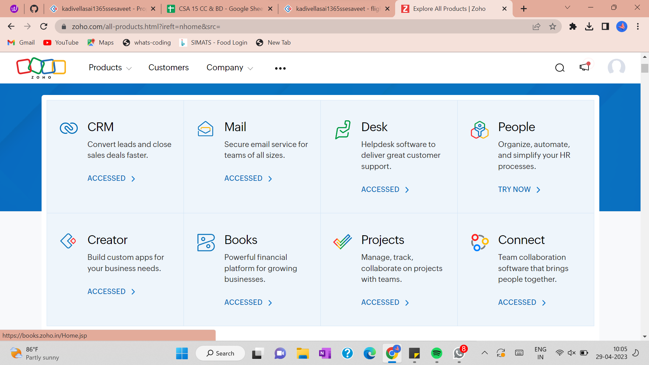Select the Zoho Projects checkmarks icon
Image resolution: width=649 pixels, height=365 pixels.
(x=342, y=242)
